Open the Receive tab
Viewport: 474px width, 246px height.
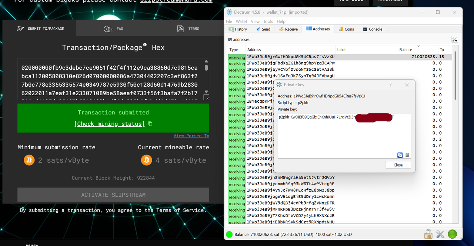tap(288, 29)
